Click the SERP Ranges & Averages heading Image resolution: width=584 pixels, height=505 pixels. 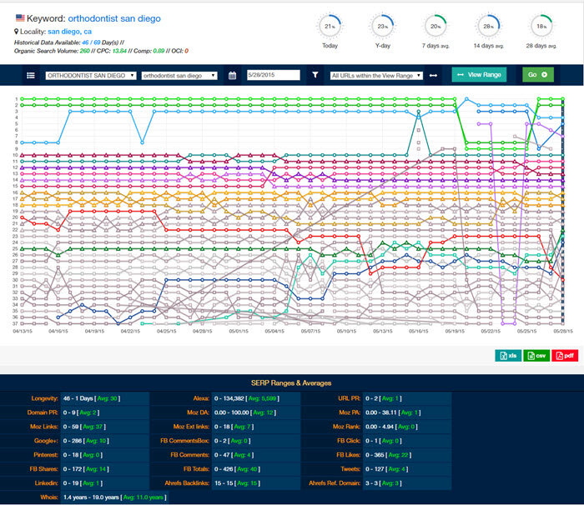[291, 383]
